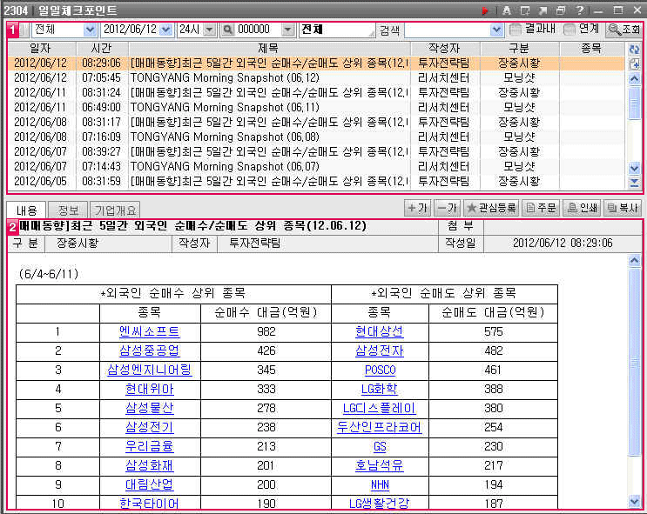Decrease font size with -가 button
This screenshot has width=647, height=514.
pyautogui.click(x=447, y=208)
